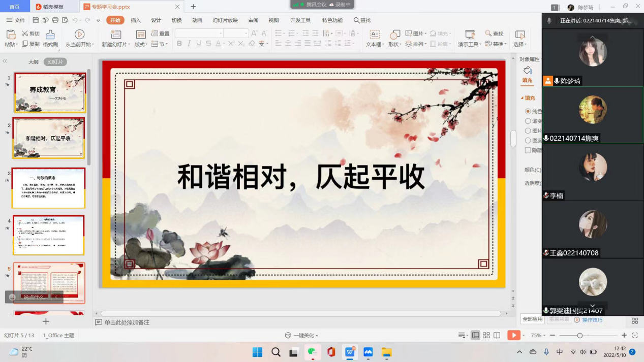Screen dimensions: 644x362
Task: Open the 插入 ribbon tab
Action: [x=136, y=20]
